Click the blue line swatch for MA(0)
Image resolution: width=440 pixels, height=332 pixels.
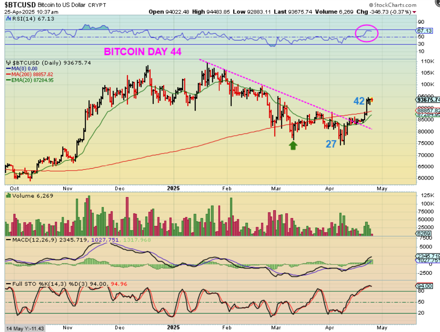[8, 69]
